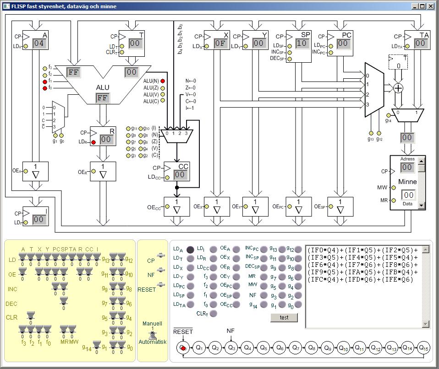
Task: Click the INCPC LED on the PC register
Action: [x=331, y=52]
